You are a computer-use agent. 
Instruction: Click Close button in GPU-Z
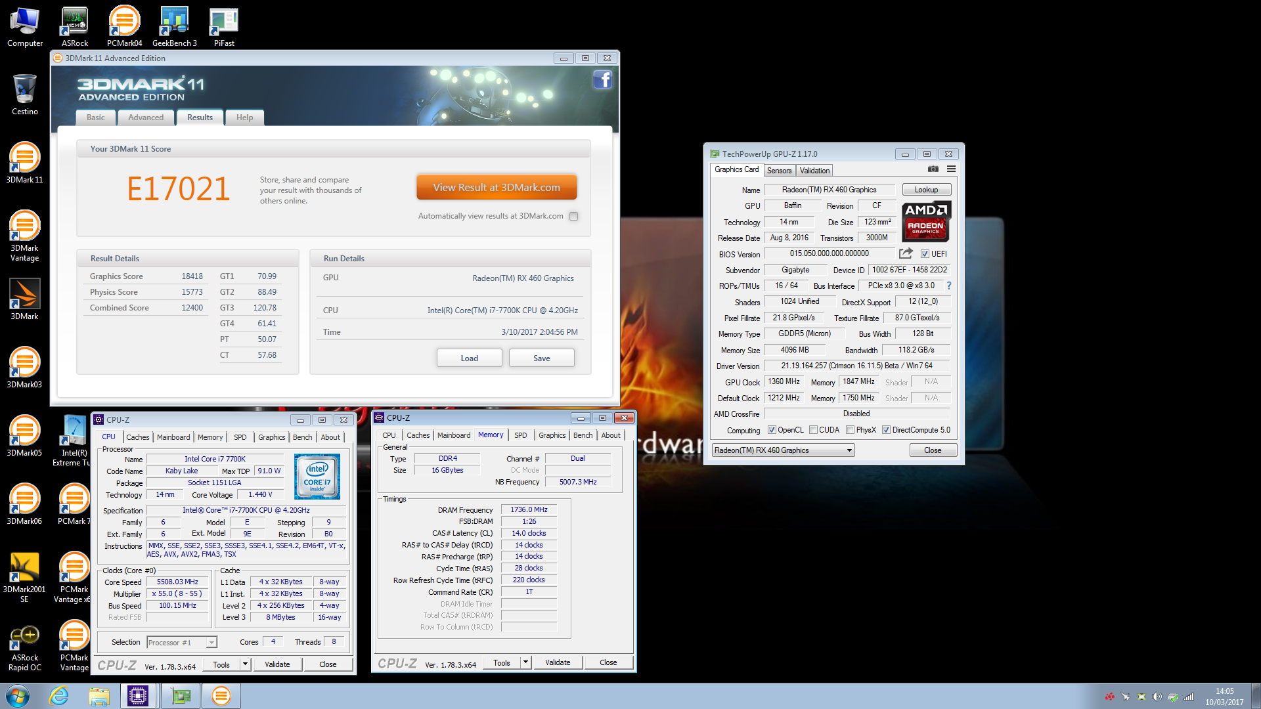933,450
